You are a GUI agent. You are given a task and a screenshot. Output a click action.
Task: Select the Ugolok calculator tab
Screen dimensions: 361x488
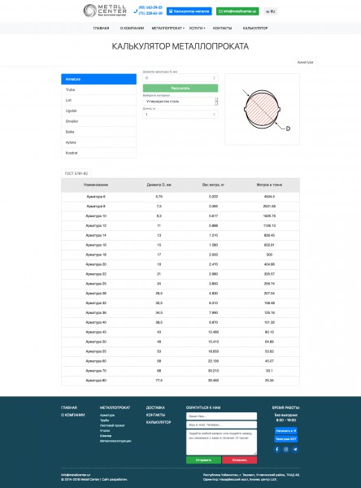click(x=98, y=111)
